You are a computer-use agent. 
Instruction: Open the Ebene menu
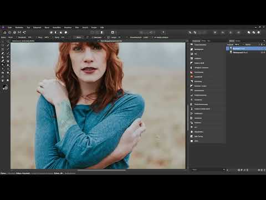pos(47,27)
